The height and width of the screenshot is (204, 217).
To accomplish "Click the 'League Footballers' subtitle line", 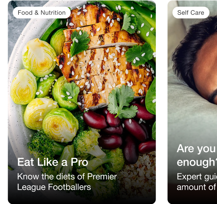I will tap(54, 187).
